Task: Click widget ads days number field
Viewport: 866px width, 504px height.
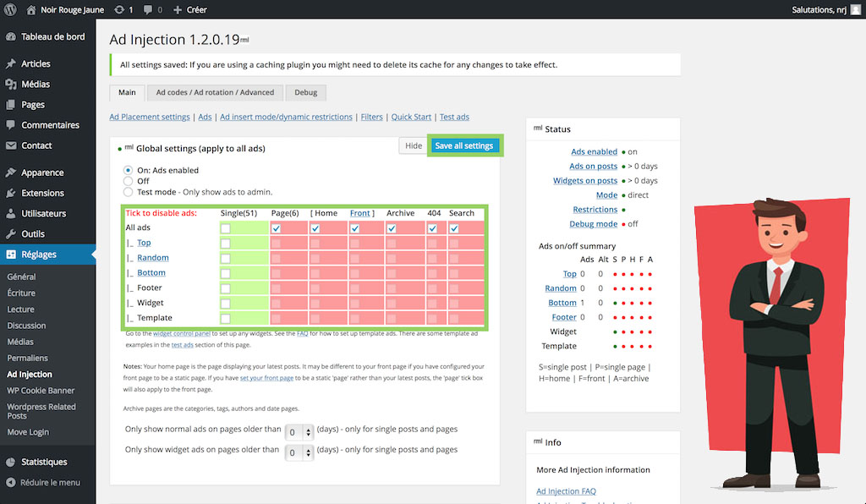Action: pyautogui.click(x=295, y=452)
